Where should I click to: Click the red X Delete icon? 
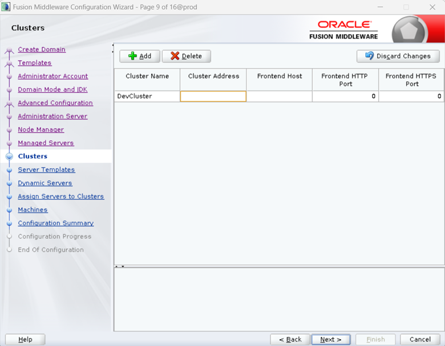coord(175,56)
